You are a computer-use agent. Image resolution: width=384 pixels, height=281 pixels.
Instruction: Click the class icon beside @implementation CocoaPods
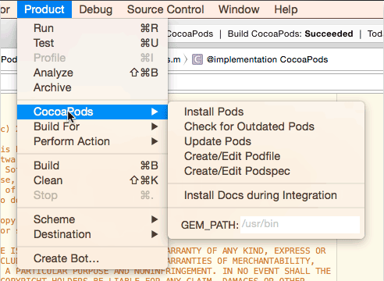click(x=197, y=59)
